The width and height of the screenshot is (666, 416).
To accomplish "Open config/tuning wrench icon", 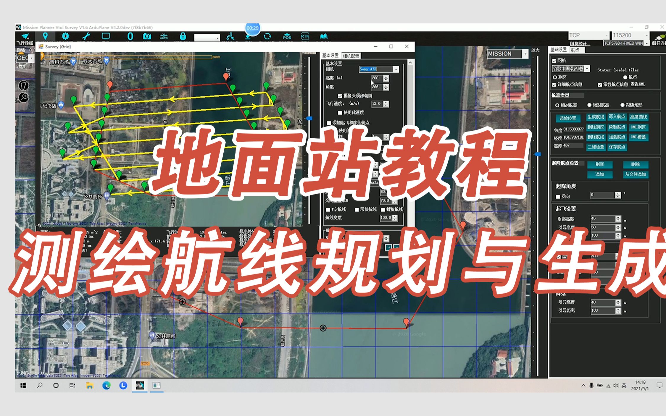I will tap(86, 36).
